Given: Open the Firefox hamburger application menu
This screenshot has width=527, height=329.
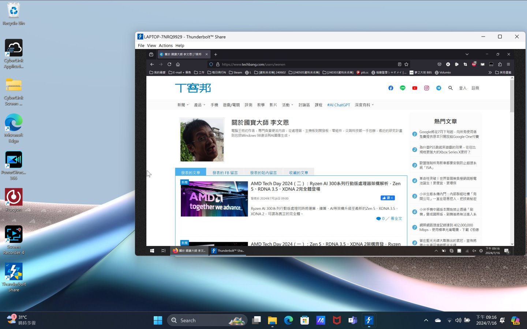Looking at the screenshot, I should point(508,64).
